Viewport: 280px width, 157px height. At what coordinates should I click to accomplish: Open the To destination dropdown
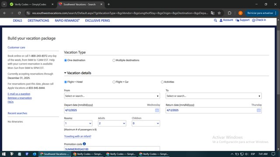tap(213, 96)
